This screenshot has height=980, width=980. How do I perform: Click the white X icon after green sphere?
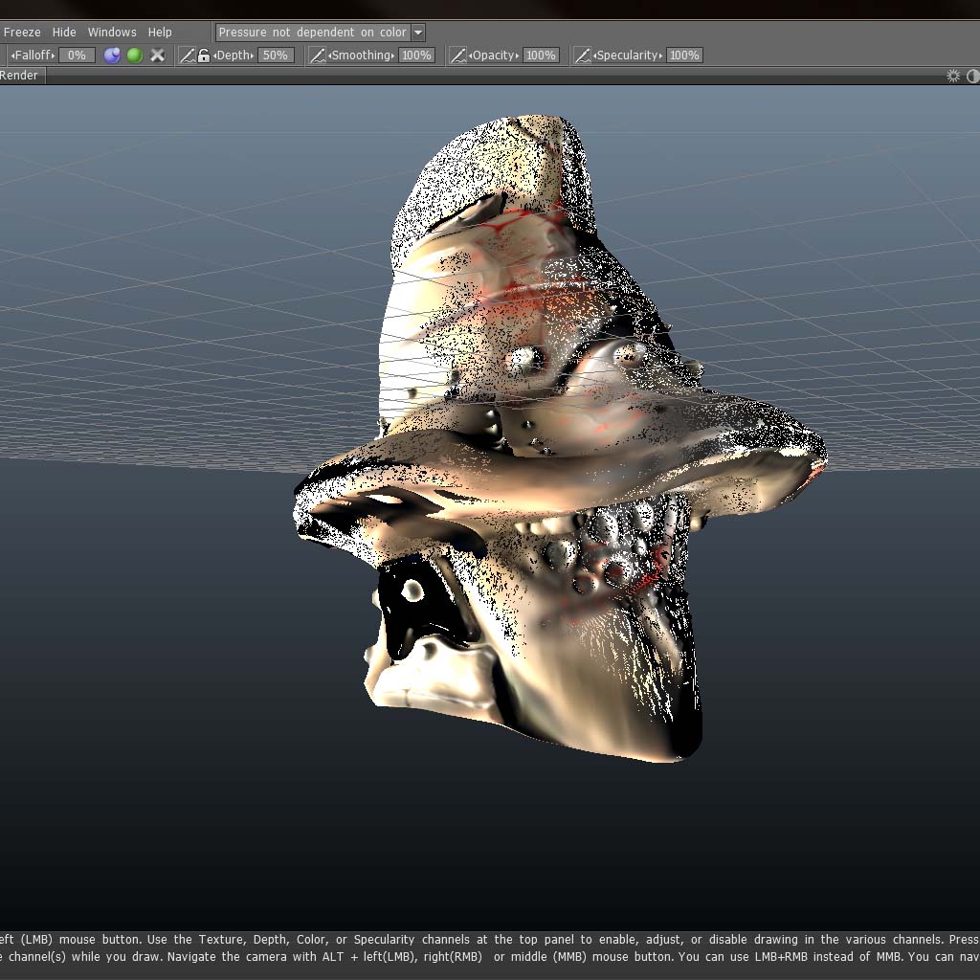click(x=158, y=56)
